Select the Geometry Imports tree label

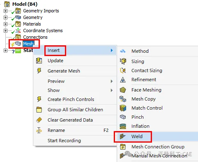[x=41, y=11]
